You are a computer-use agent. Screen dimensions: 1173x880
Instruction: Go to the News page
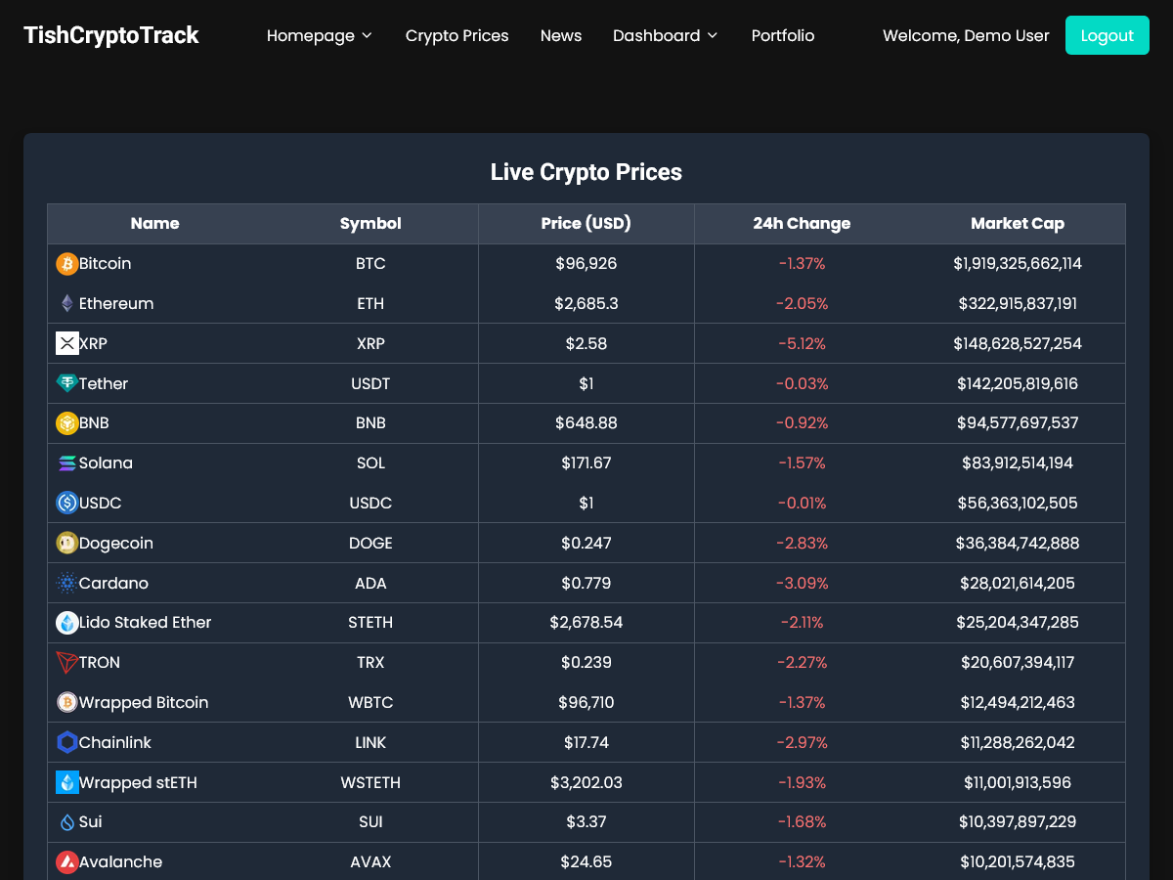point(561,36)
